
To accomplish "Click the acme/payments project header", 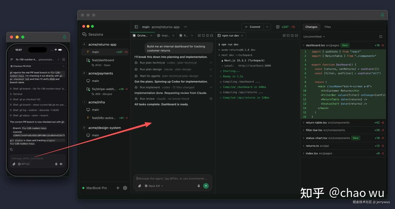I will pos(101,73).
